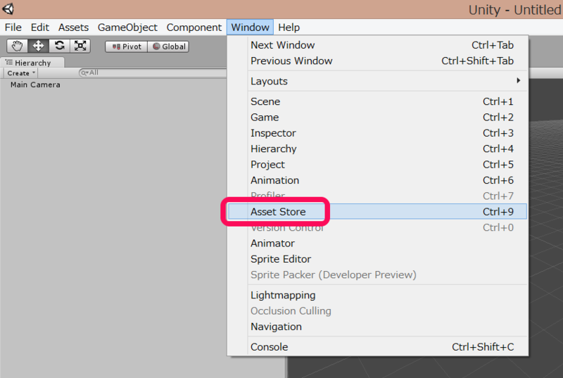
Task: Choose Previous Window
Action: [x=378, y=61]
